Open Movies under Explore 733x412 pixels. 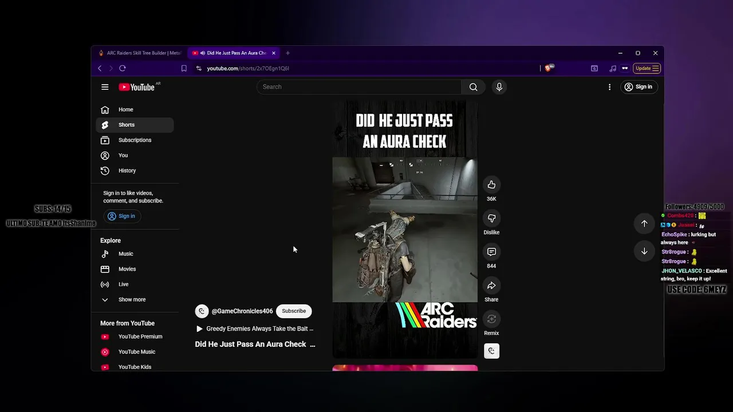(135, 269)
